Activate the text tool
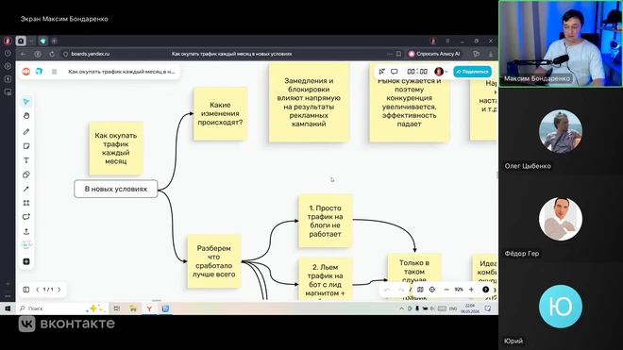 pyautogui.click(x=26, y=160)
